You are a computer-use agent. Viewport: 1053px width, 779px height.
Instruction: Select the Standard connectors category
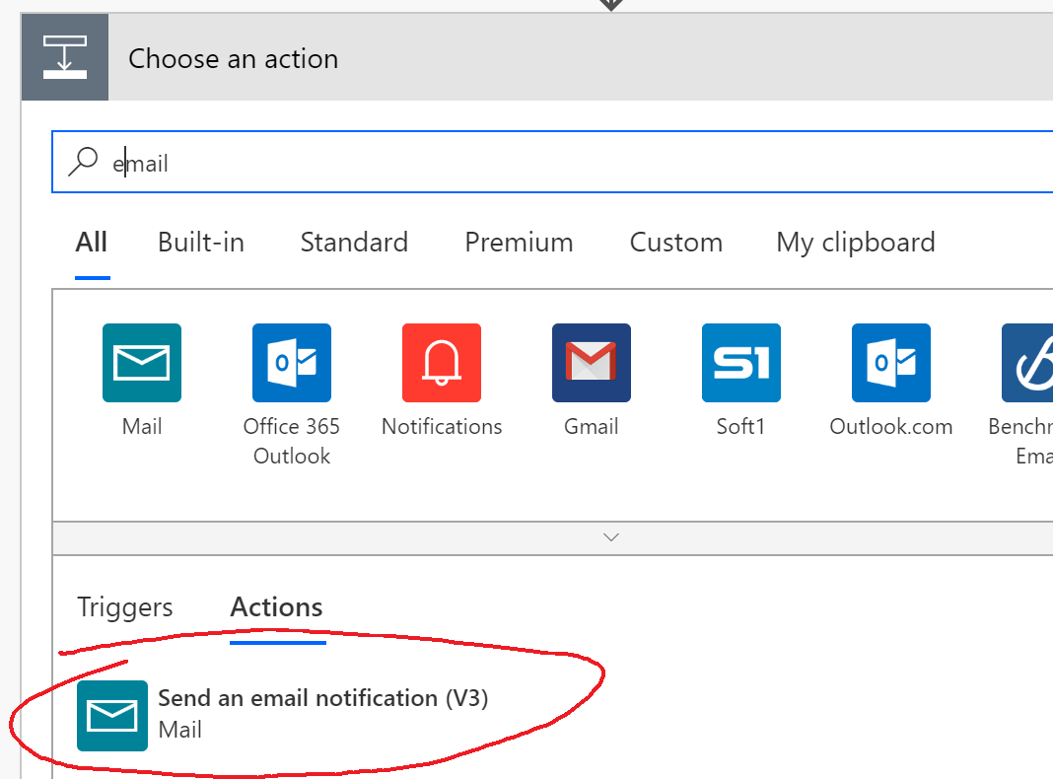click(354, 242)
